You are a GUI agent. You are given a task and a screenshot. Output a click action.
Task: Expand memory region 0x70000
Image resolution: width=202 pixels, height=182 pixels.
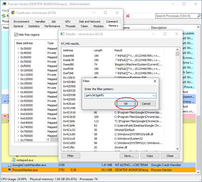[18, 62]
